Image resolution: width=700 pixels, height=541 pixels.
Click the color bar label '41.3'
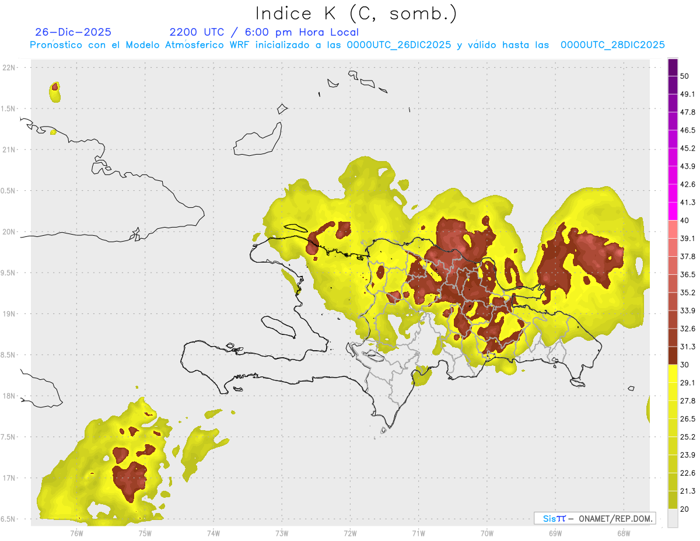pos(688,203)
